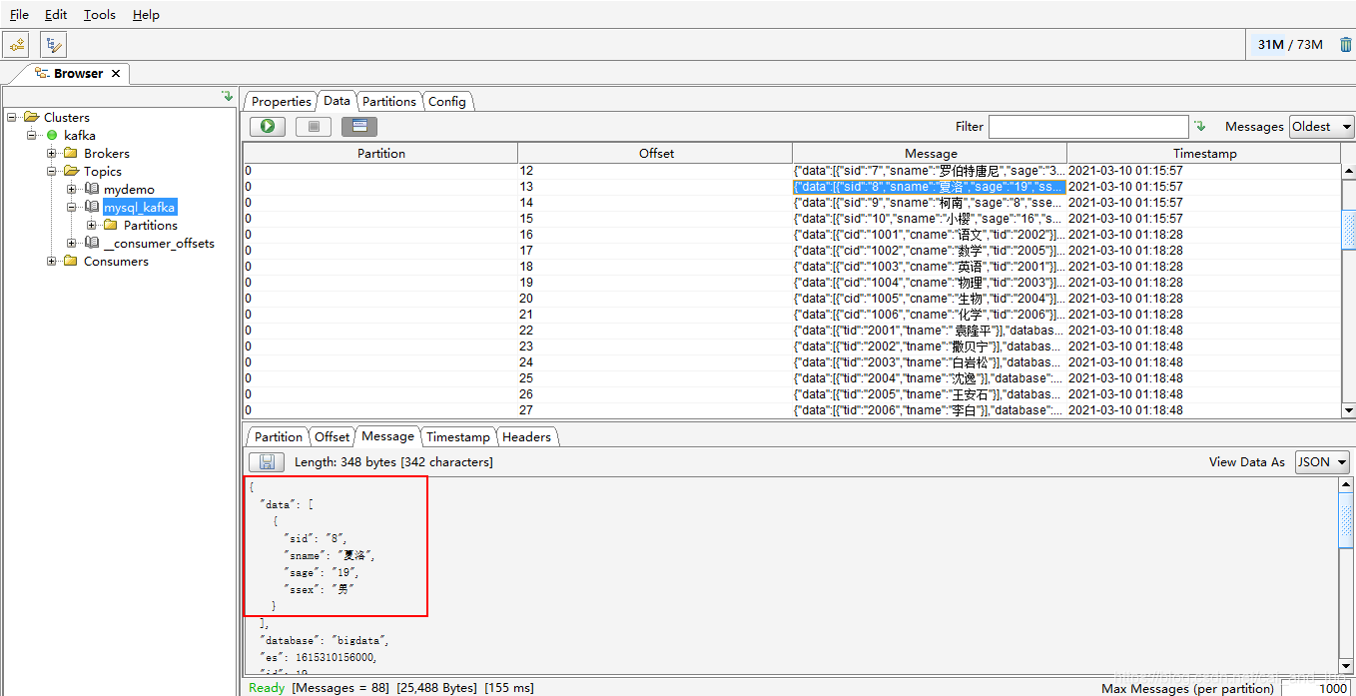Click the green play retrieve messages button

(x=268, y=127)
